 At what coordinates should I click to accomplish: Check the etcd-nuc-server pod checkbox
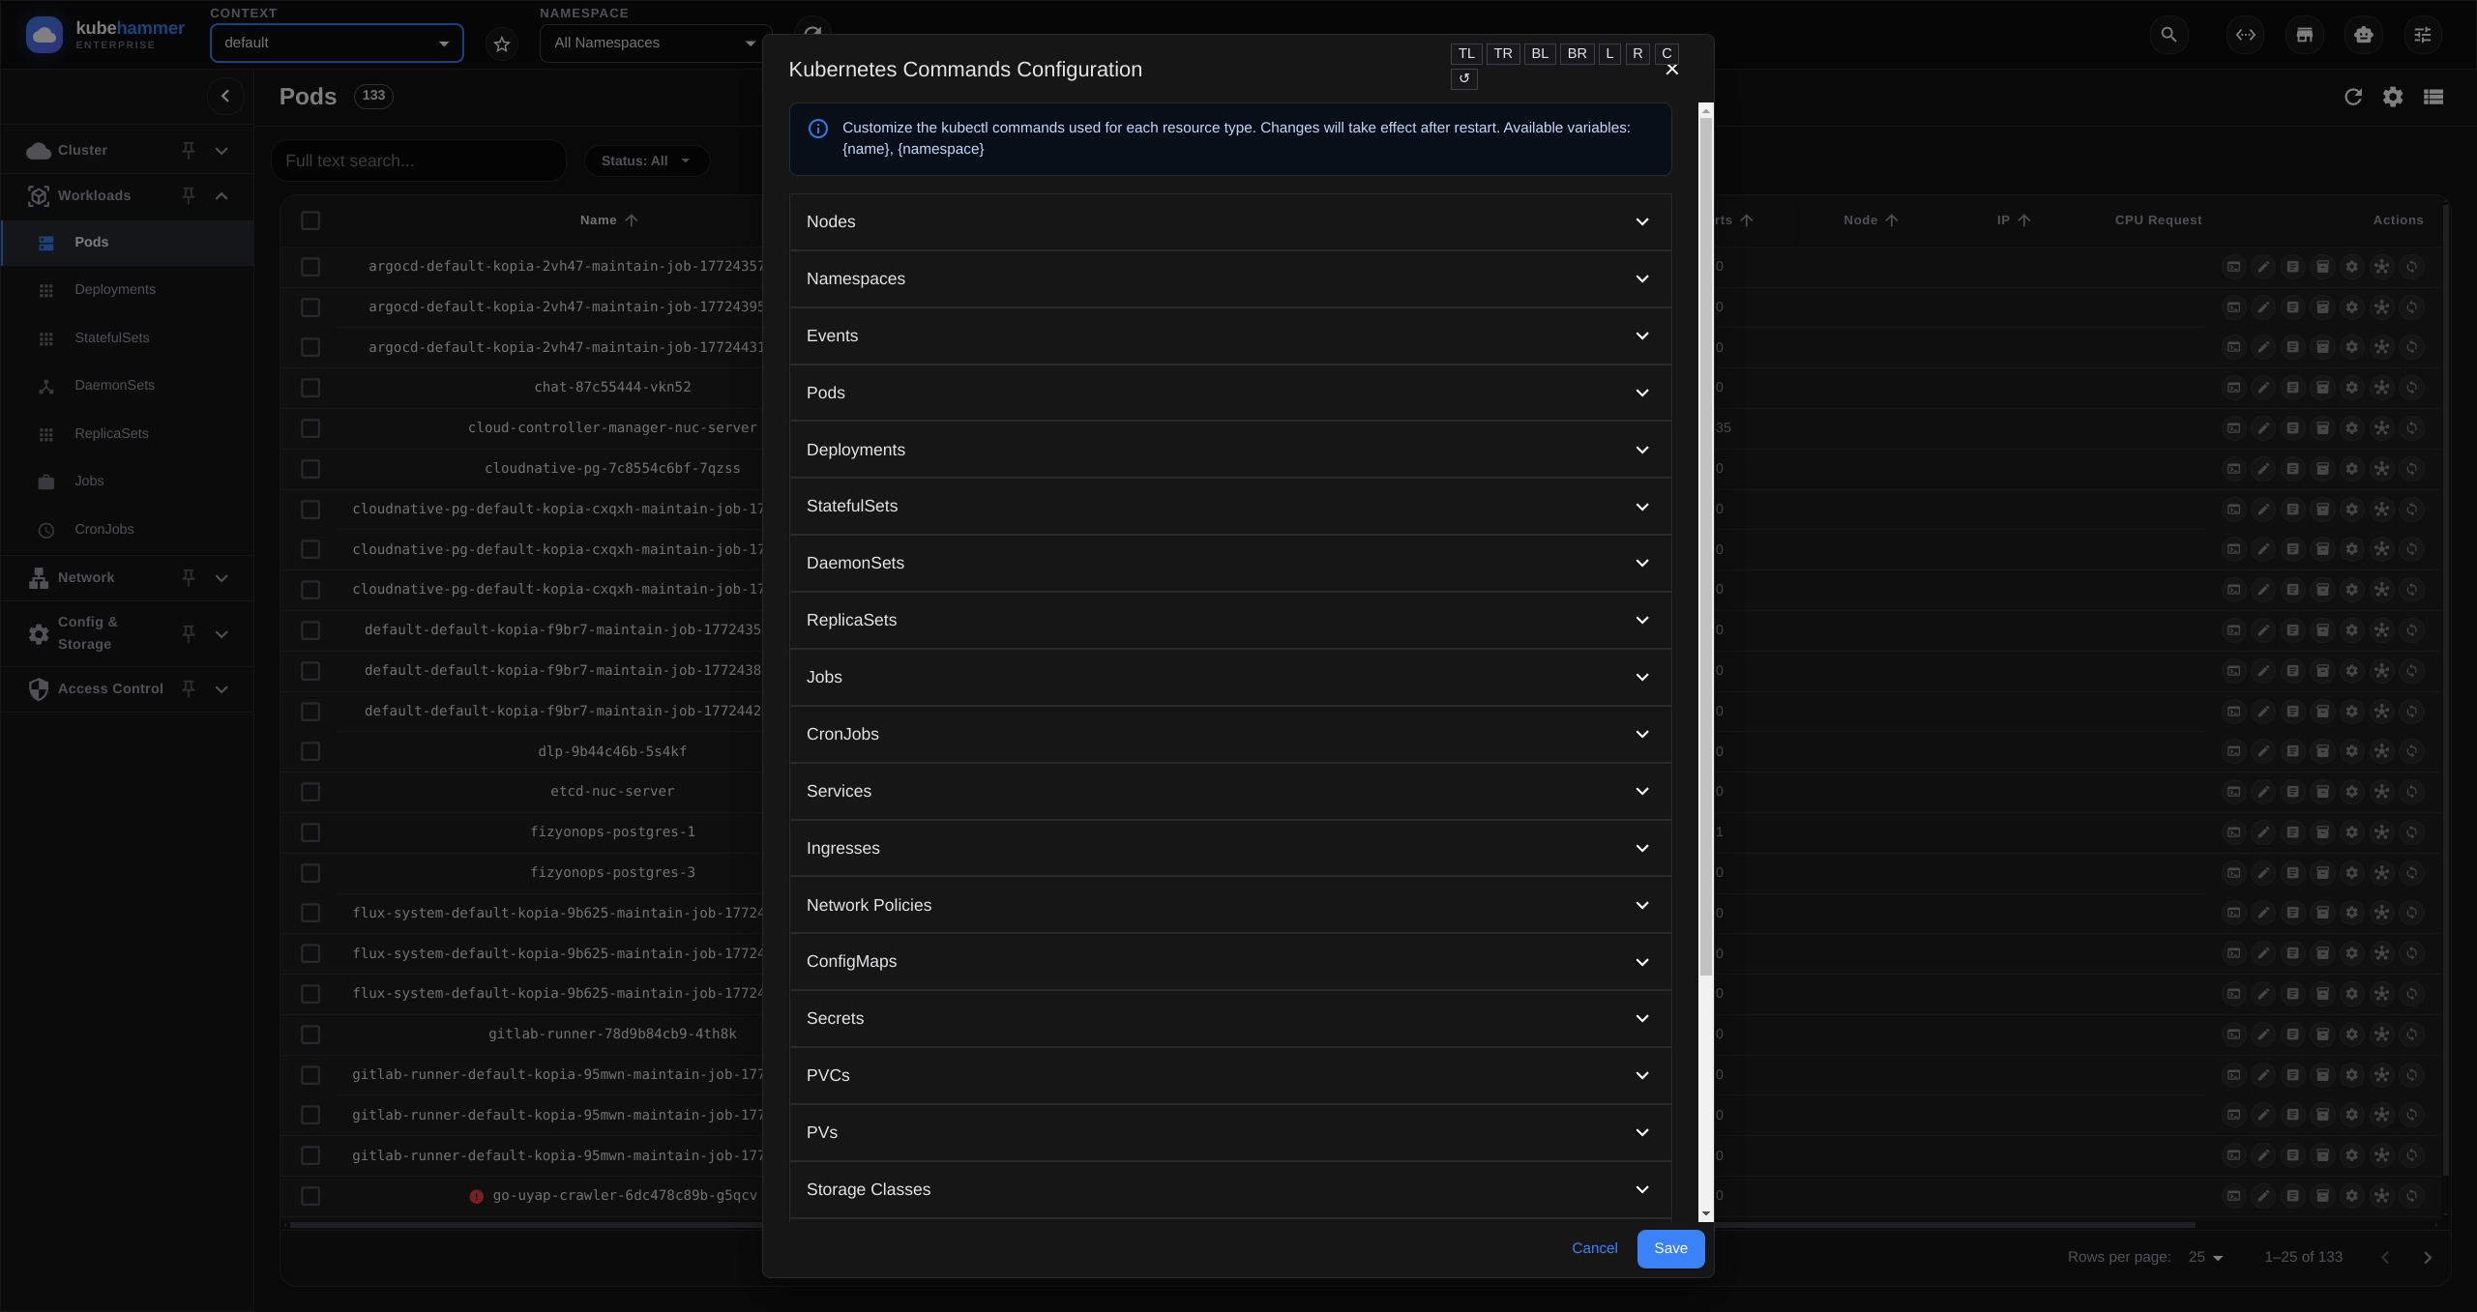pyautogui.click(x=310, y=792)
